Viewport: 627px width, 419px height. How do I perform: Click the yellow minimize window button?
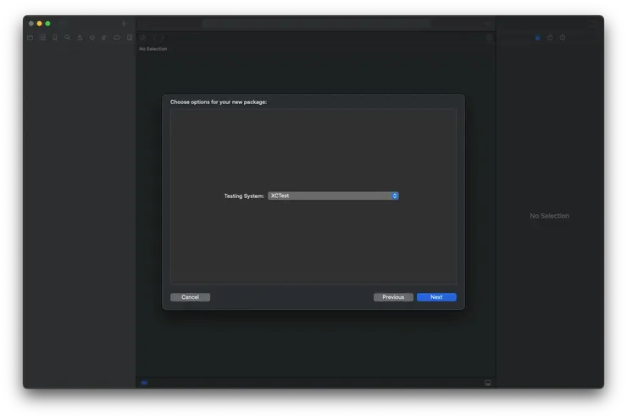[x=39, y=24]
